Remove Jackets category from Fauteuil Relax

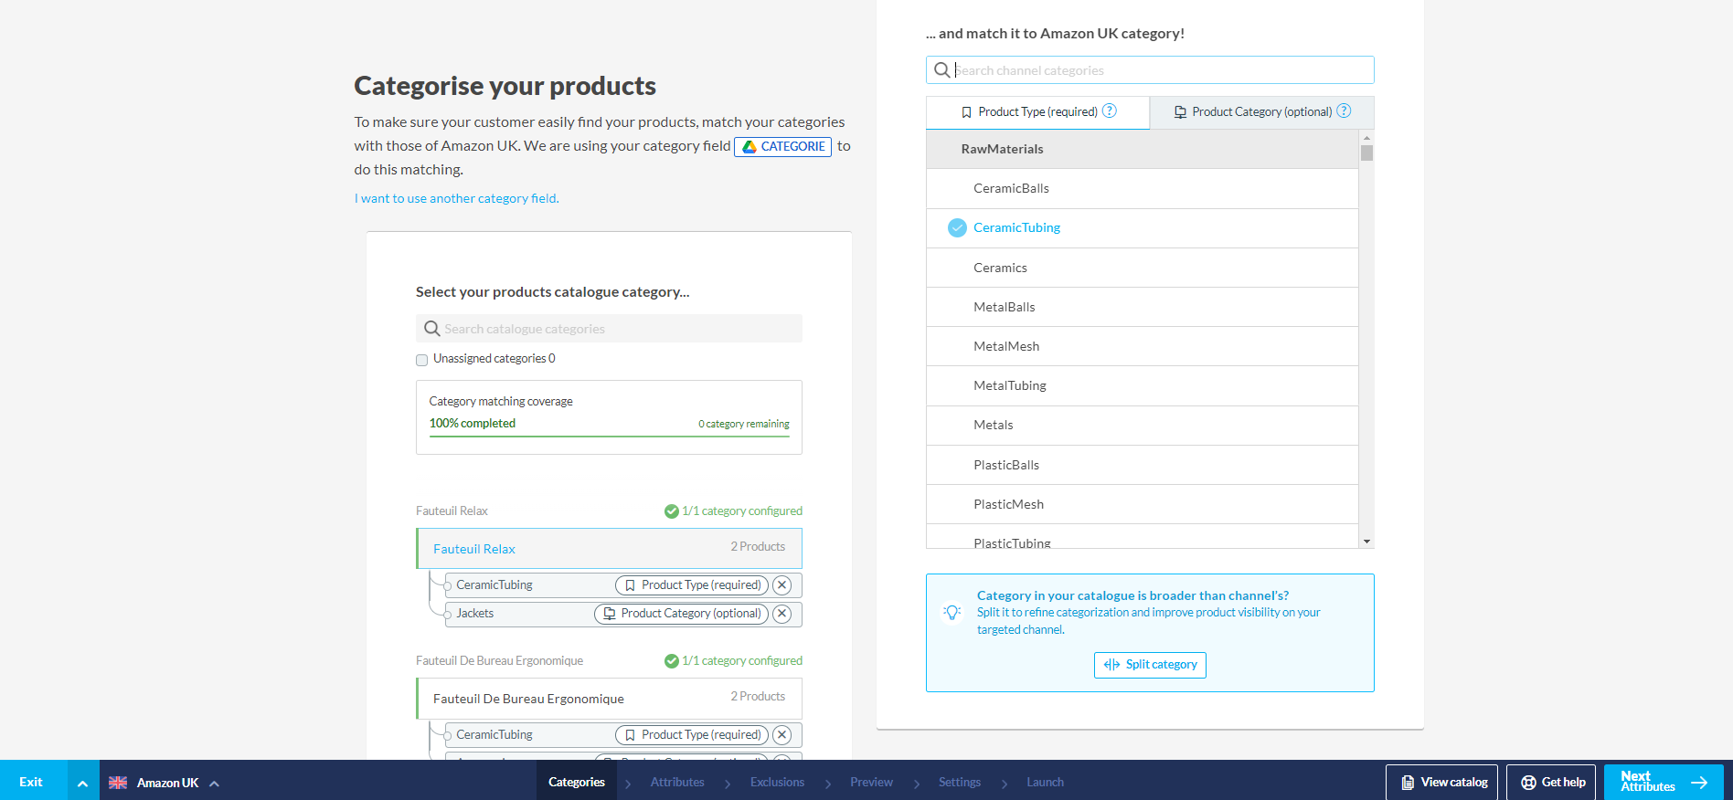coord(781,614)
